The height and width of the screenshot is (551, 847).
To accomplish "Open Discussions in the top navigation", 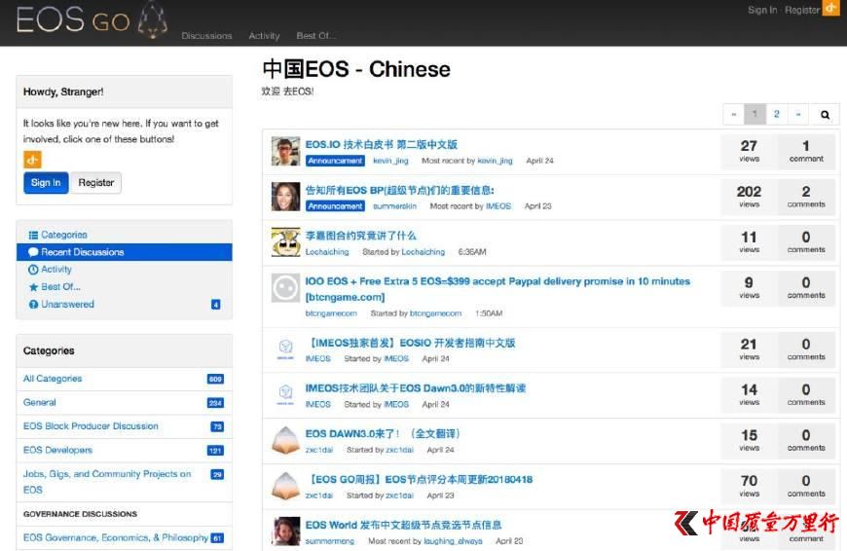I will pyautogui.click(x=206, y=36).
